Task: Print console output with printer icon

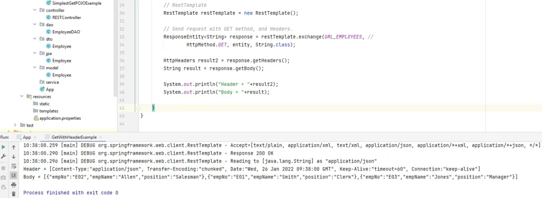Action: 13,185
